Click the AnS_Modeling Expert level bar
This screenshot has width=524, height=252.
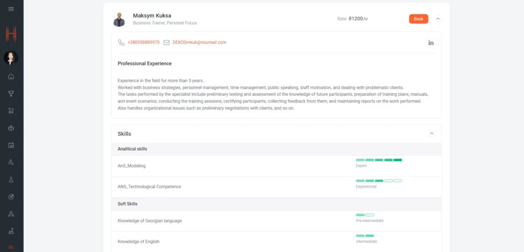click(x=379, y=160)
